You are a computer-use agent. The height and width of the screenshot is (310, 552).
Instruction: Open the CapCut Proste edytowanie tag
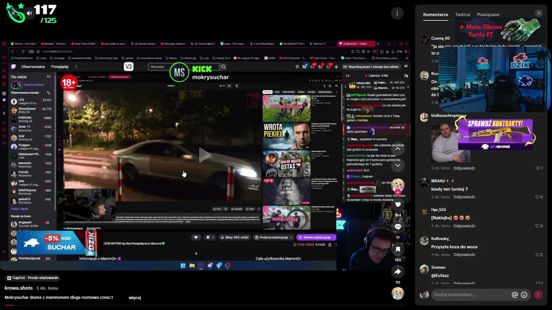coord(32,278)
